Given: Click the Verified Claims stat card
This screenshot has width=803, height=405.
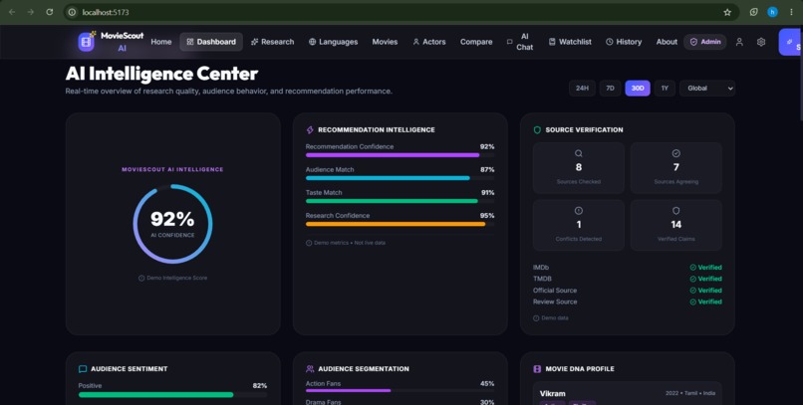Looking at the screenshot, I should coord(676,226).
